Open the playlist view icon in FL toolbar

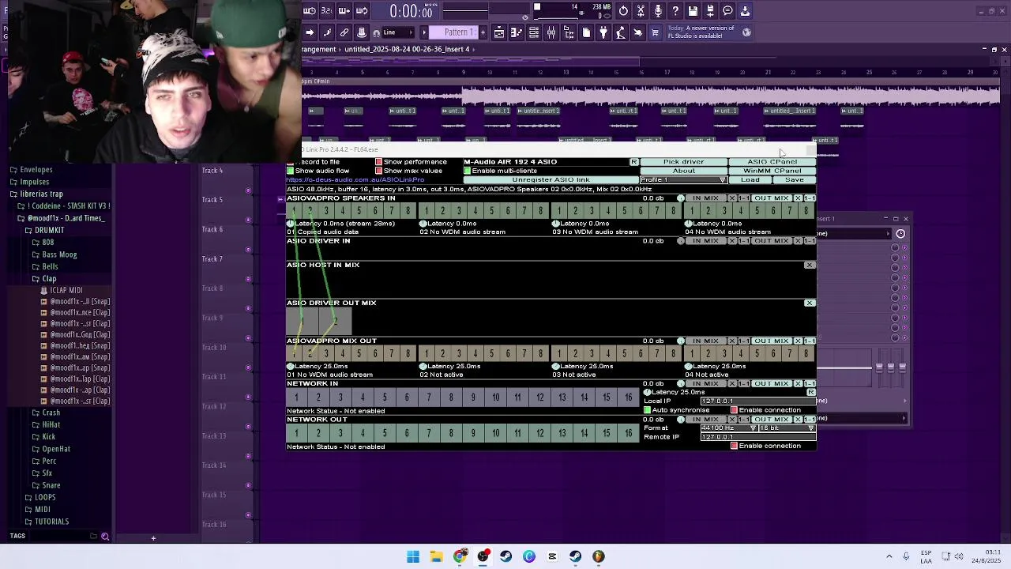point(498,32)
